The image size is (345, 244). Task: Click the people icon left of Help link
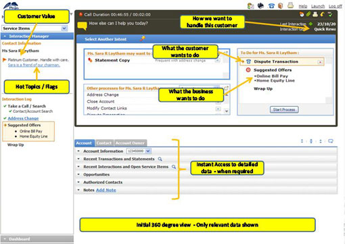(250, 6)
